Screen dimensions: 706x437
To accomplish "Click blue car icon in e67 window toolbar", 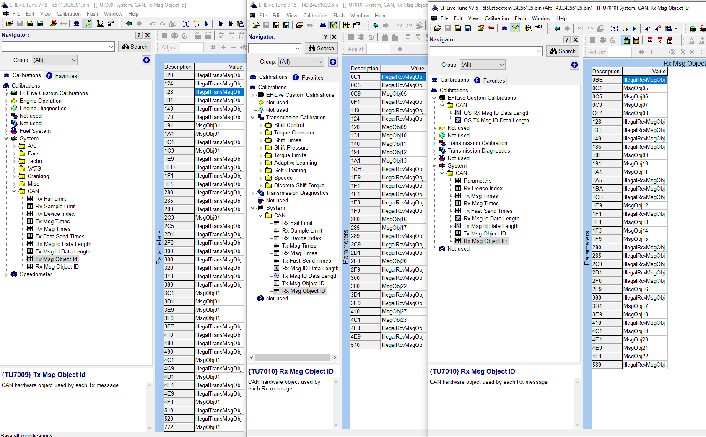I will click(x=76, y=24).
